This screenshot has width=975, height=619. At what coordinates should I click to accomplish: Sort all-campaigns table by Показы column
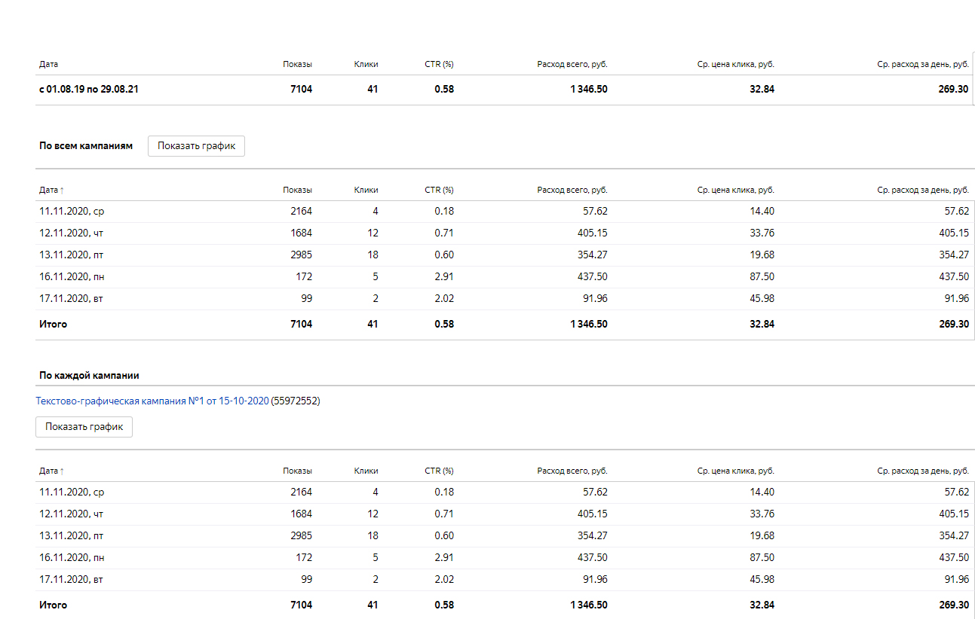coord(297,191)
